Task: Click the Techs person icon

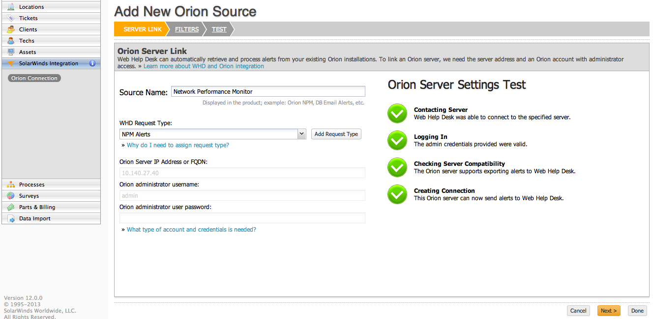Action: 11,41
